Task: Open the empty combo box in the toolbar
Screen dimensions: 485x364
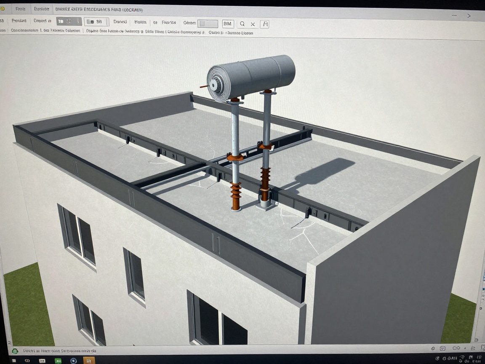Action: point(208,24)
